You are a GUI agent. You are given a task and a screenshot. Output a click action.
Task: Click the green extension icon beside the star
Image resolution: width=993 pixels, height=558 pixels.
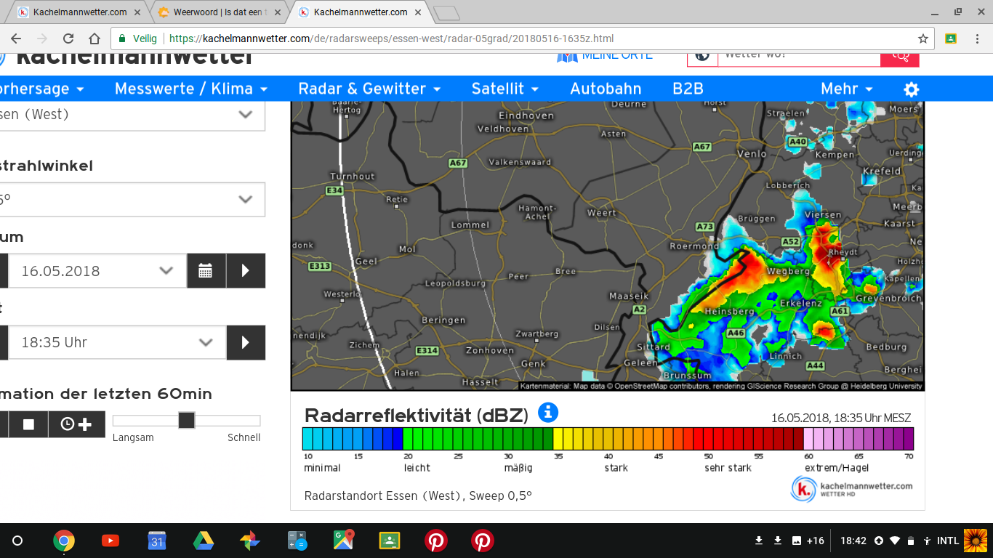tap(950, 39)
